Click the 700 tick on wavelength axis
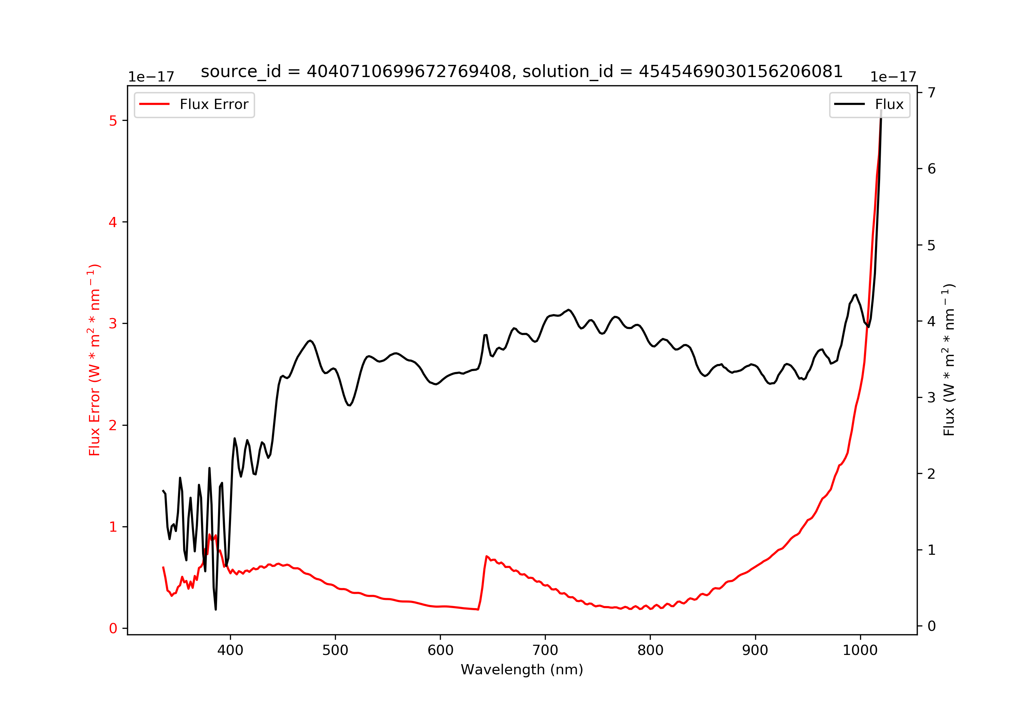The image size is (1019, 713). pyautogui.click(x=546, y=651)
